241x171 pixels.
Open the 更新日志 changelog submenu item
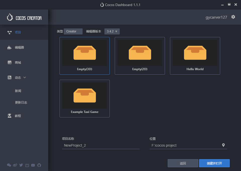[x=21, y=102]
